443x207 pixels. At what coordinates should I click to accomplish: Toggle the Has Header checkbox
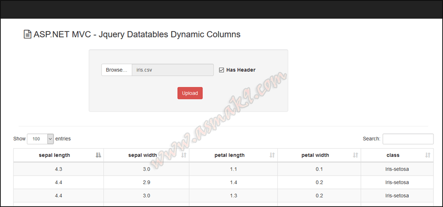[x=221, y=70]
